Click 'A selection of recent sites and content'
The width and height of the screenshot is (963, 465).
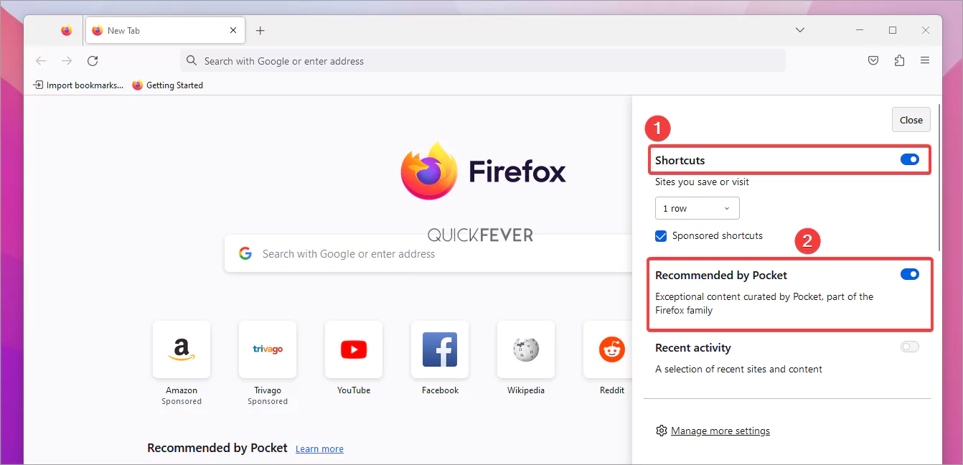click(x=738, y=370)
